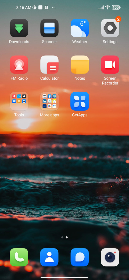Viewport: 129px width, 280px height.
Task: Switch to first home screen page dot
Action: point(62,237)
